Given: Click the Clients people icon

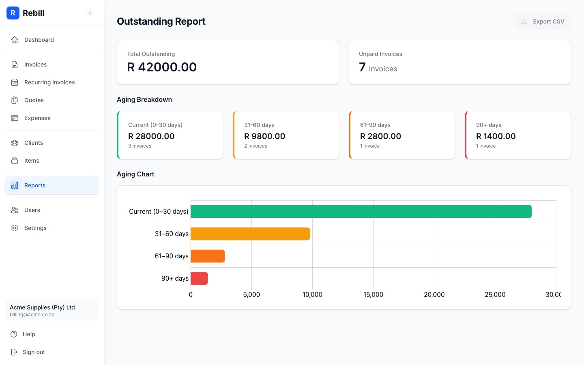Looking at the screenshot, I should 15,143.
